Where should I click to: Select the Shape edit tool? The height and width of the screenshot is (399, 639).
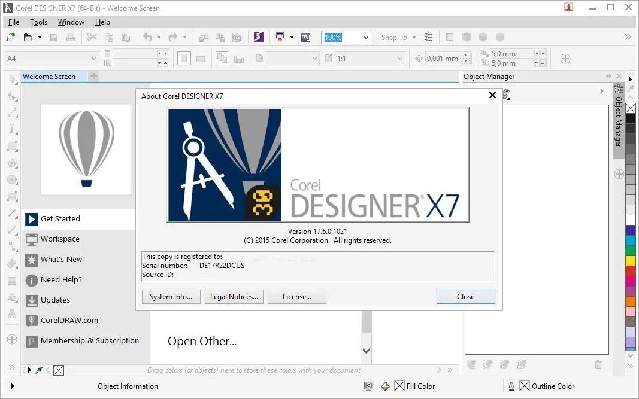click(12, 96)
